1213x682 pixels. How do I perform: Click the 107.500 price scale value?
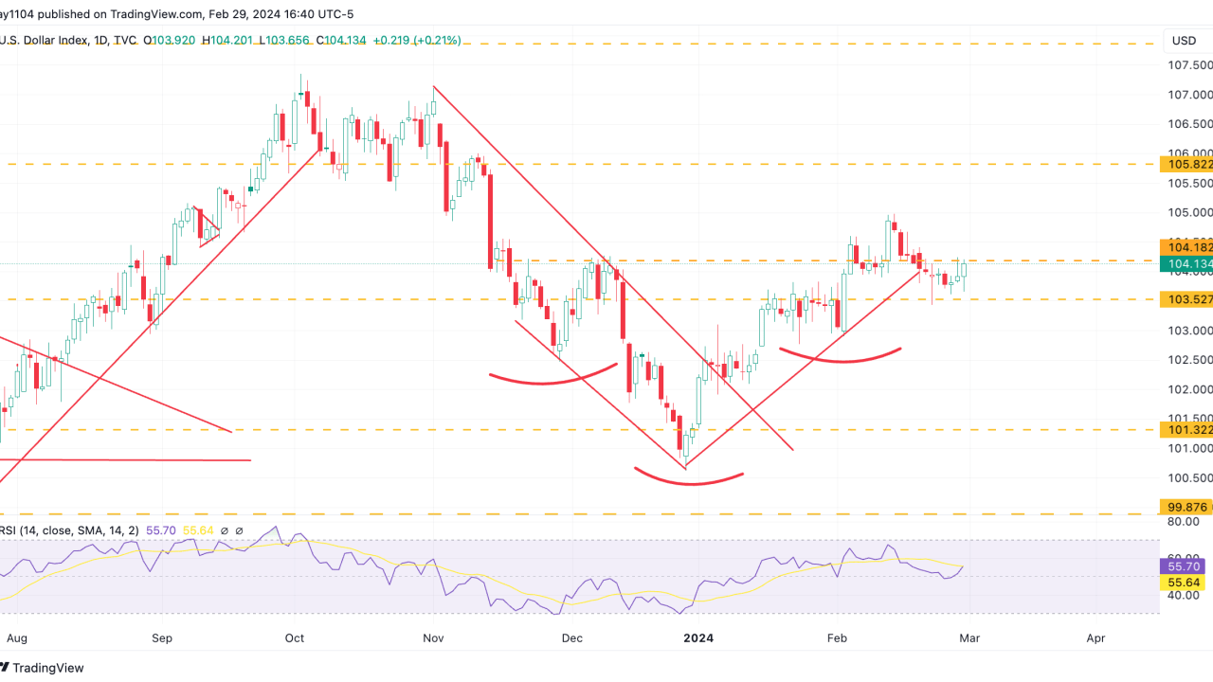click(1190, 65)
